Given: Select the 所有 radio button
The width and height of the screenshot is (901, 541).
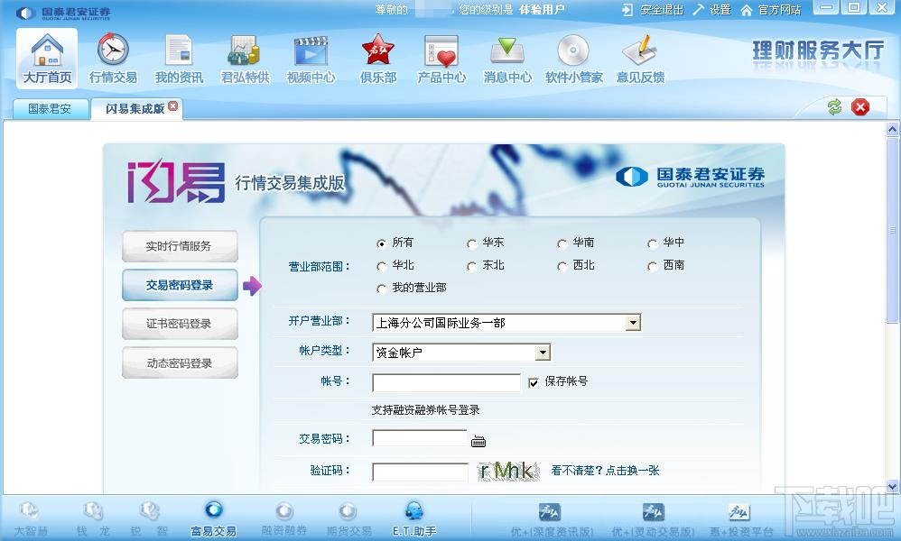Looking at the screenshot, I should pyautogui.click(x=381, y=243).
